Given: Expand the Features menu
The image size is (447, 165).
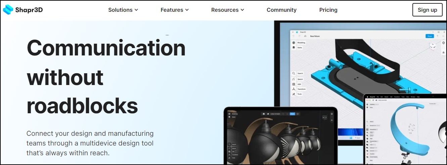Looking at the screenshot, I should tap(175, 10).
